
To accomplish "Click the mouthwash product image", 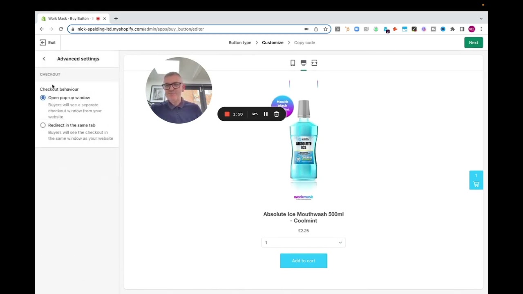I will click(304, 140).
